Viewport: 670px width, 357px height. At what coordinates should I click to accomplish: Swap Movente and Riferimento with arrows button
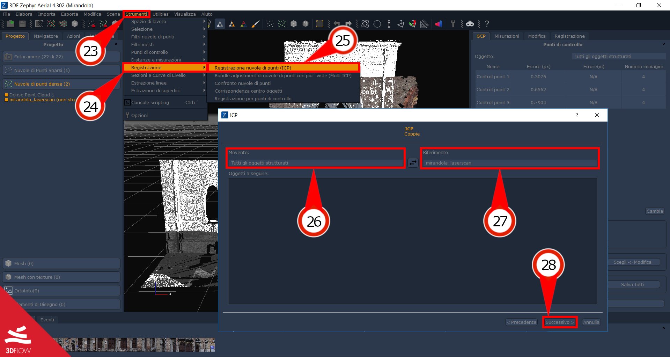(413, 163)
